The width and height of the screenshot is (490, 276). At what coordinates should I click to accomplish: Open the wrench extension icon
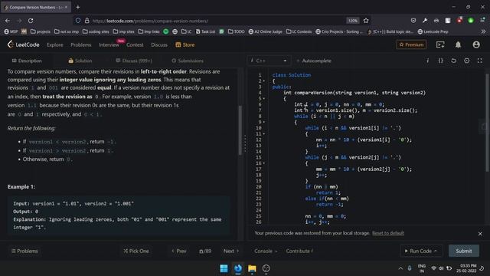pos(425,21)
